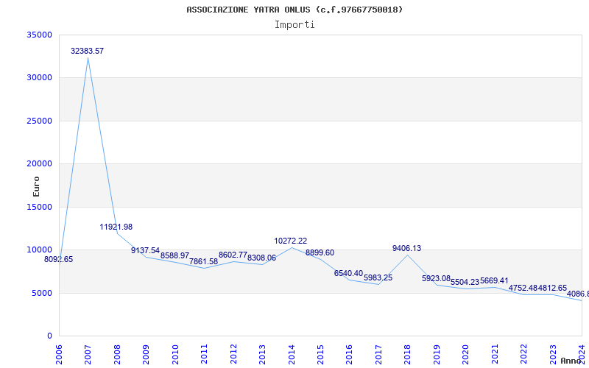Click x-axis year 2023
The height and width of the screenshot is (368, 589).
[553, 354]
